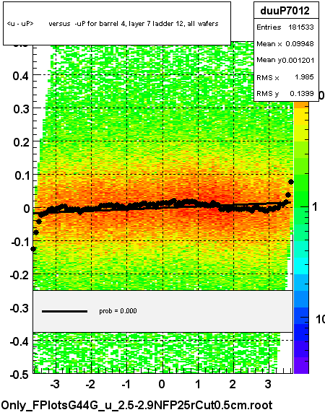Click the y-axis label 0
325x415 pixels.
(x=27, y=209)
